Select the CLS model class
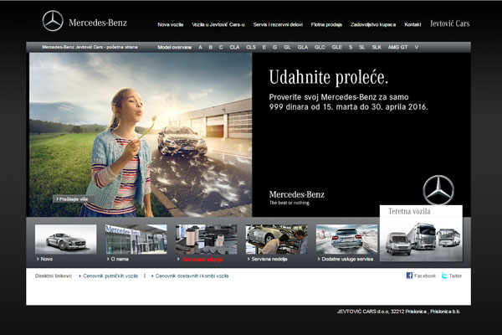Viewport: 502px width, 335px height. point(251,48)
